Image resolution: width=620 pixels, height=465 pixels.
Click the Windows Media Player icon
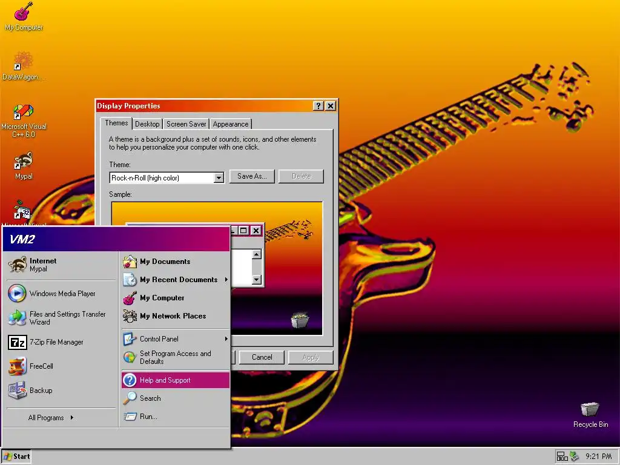pyautogui.click(x=17, y=294)
